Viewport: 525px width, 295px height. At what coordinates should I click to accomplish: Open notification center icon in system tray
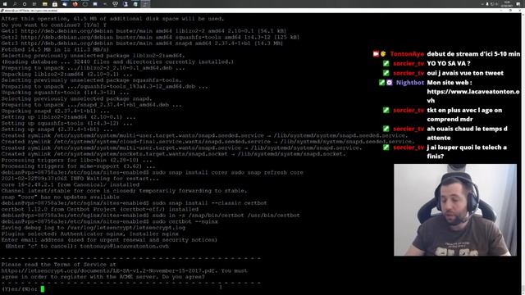click(x=518, y=4)
